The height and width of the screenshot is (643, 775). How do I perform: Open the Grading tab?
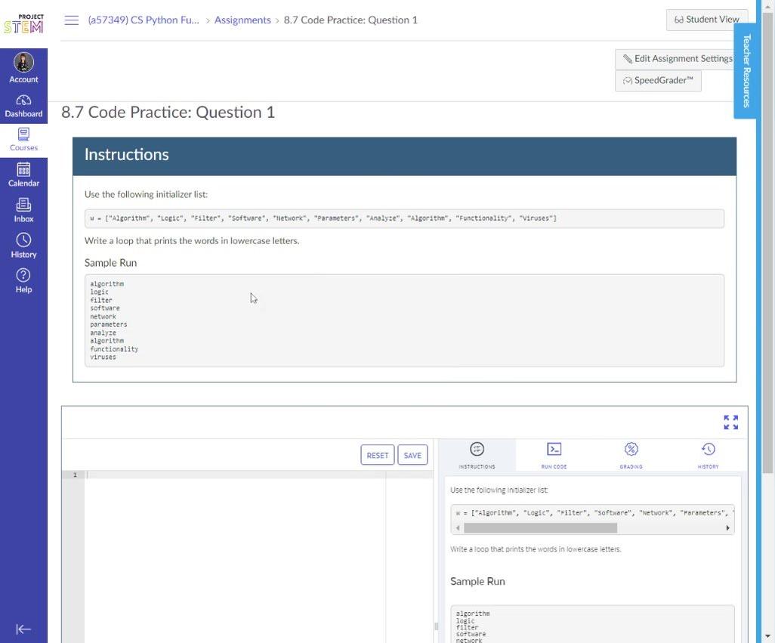tap(631, 456)
